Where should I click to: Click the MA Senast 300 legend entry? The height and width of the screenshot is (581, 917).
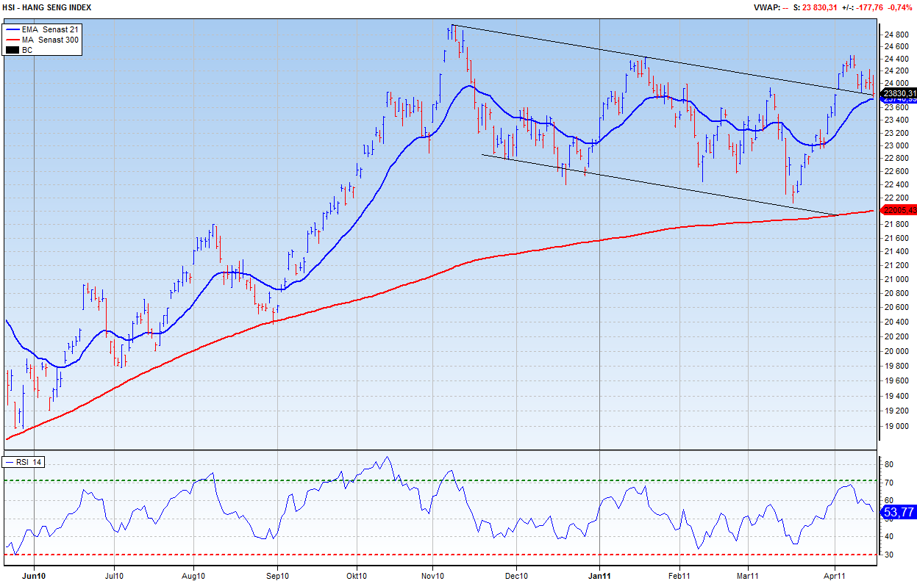[50, 40]
